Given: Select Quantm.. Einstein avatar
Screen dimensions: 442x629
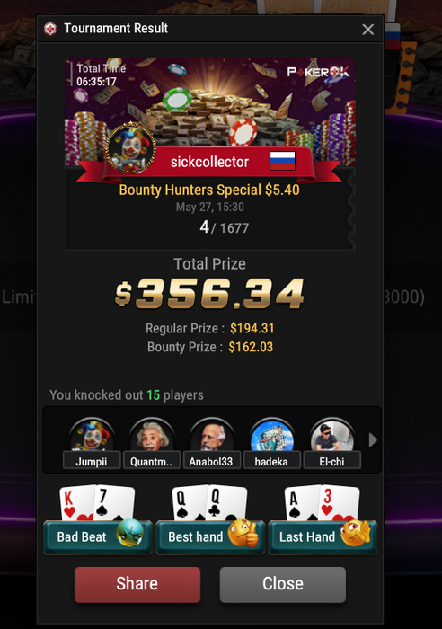Looking at the screenshot, I should (x=152, y=435).
